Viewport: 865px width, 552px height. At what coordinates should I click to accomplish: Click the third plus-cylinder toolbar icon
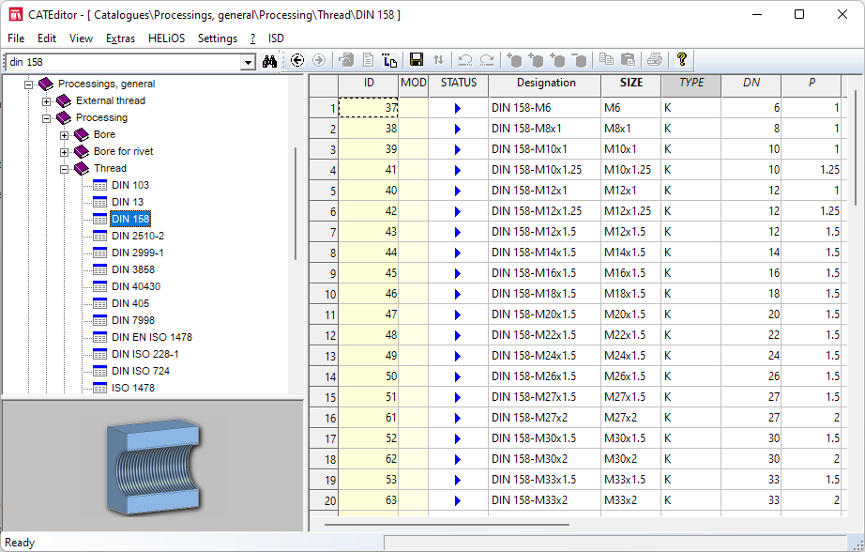pyautogui.click(x=557, y=60)
